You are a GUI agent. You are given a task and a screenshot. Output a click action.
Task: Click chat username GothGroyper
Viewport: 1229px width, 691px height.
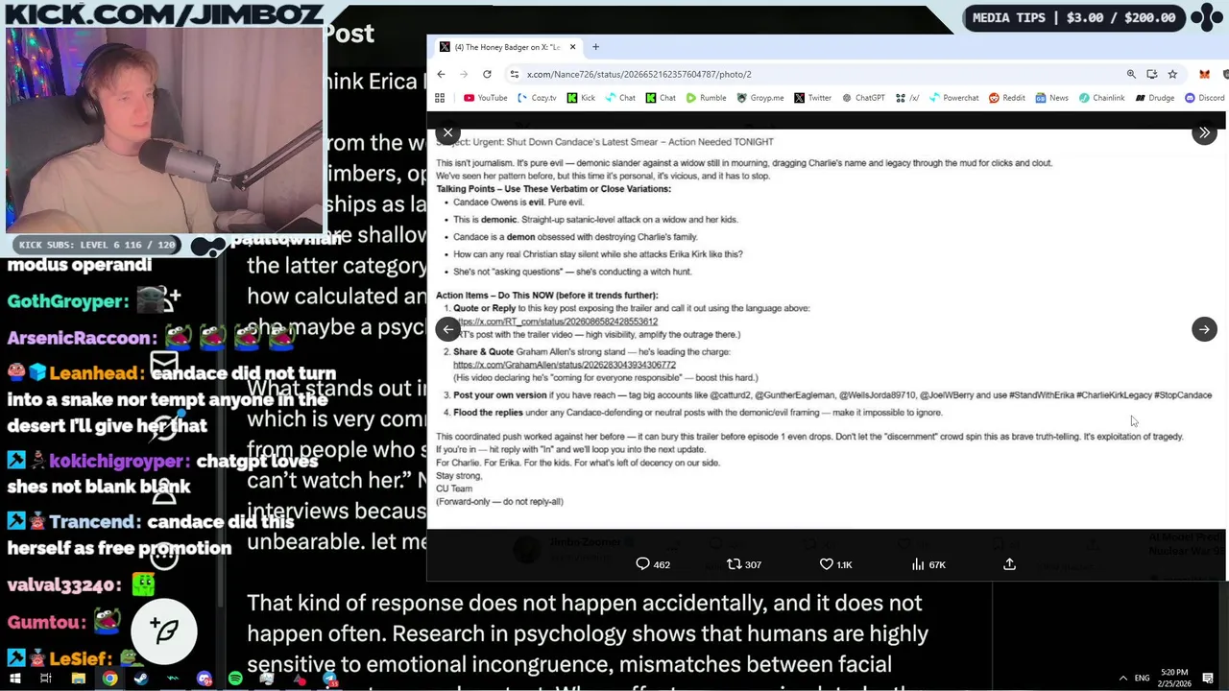click(68, 301)
